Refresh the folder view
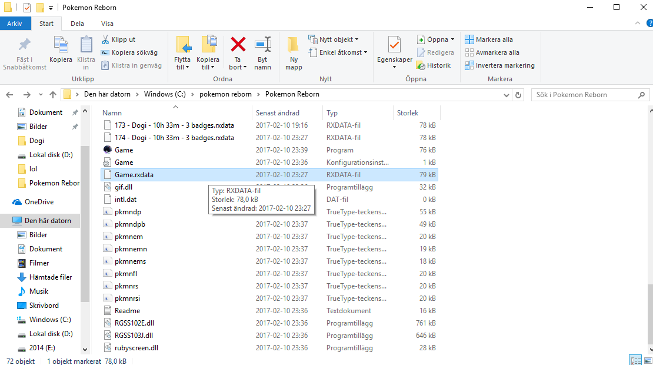 (518, 95)
